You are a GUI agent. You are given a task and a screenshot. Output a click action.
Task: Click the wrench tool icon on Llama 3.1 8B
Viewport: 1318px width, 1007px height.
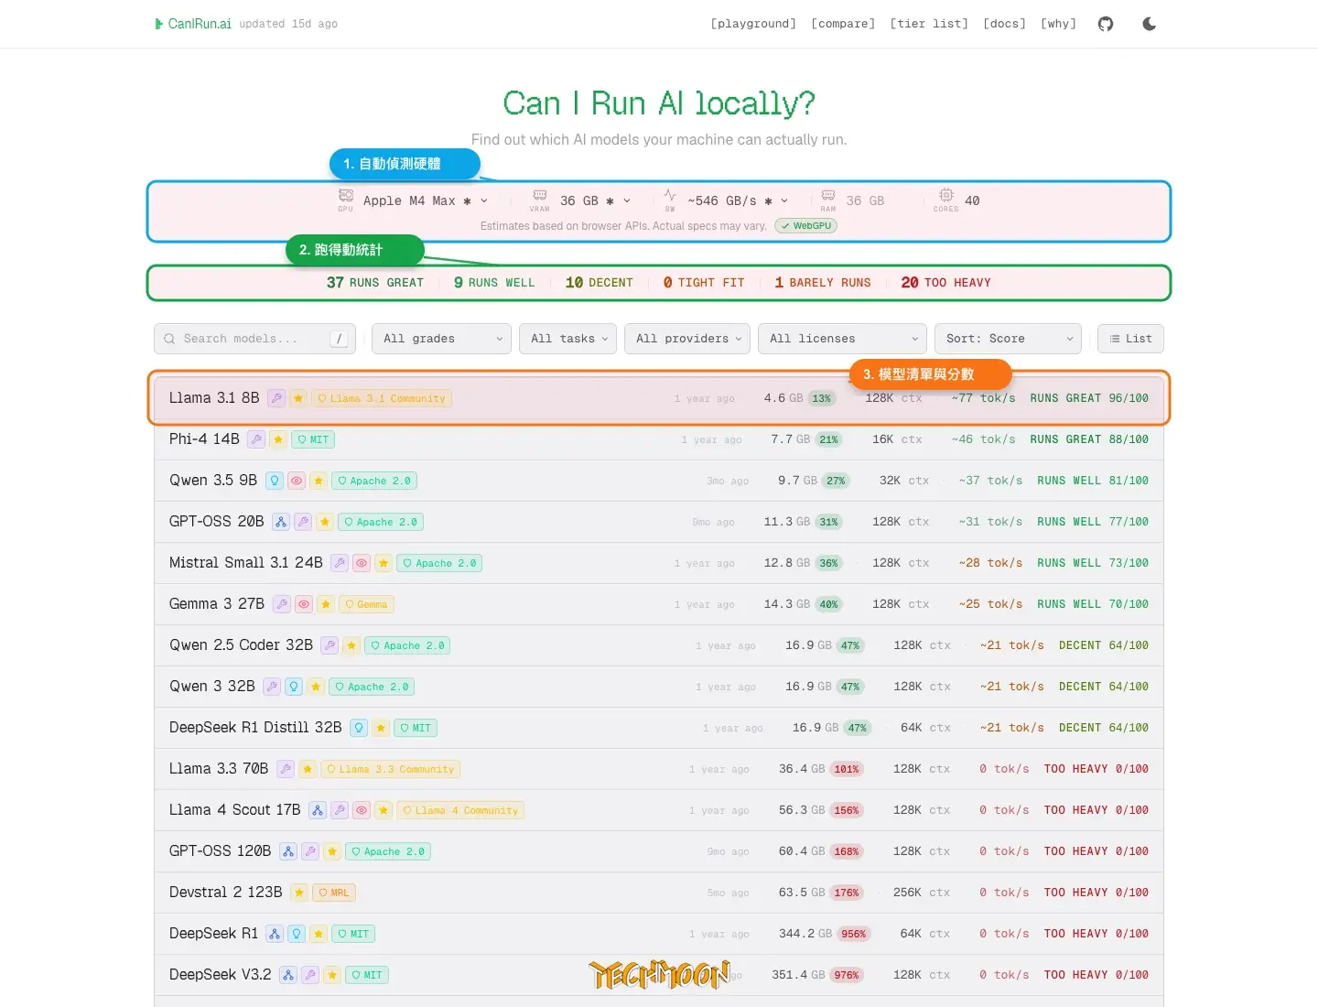click(276, 398)
